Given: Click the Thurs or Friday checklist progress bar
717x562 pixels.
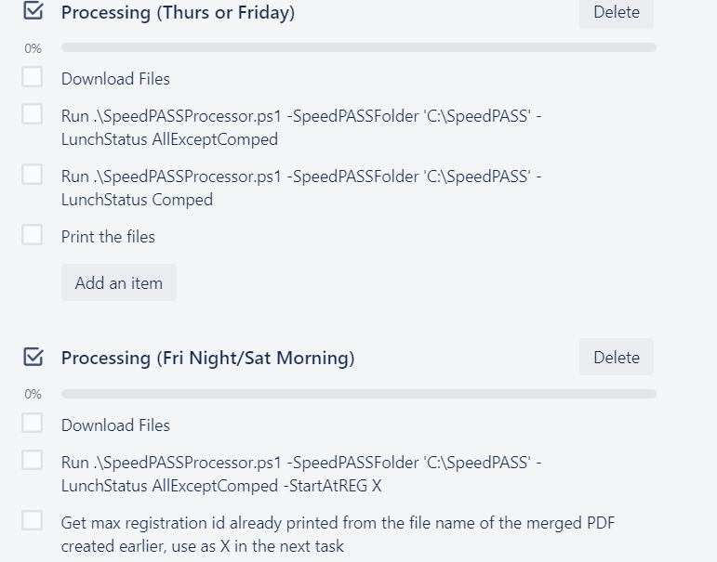Looking at the screenshot, I should (358, 47).
